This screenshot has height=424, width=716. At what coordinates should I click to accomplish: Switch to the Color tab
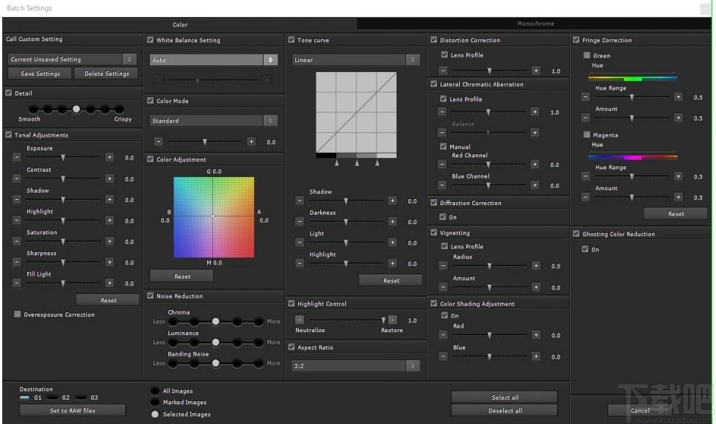180,25
